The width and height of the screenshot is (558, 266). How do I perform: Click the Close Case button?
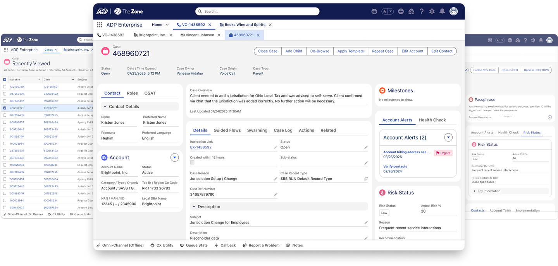pyautogui.click(x=267, y=51)
